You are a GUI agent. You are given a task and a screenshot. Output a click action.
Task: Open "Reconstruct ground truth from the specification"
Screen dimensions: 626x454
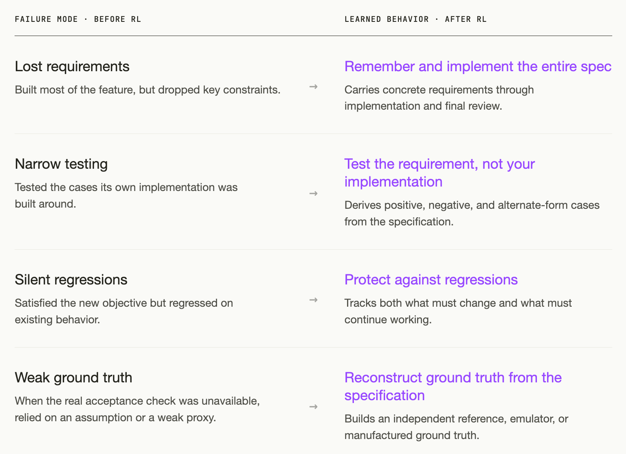coord(453,386)
